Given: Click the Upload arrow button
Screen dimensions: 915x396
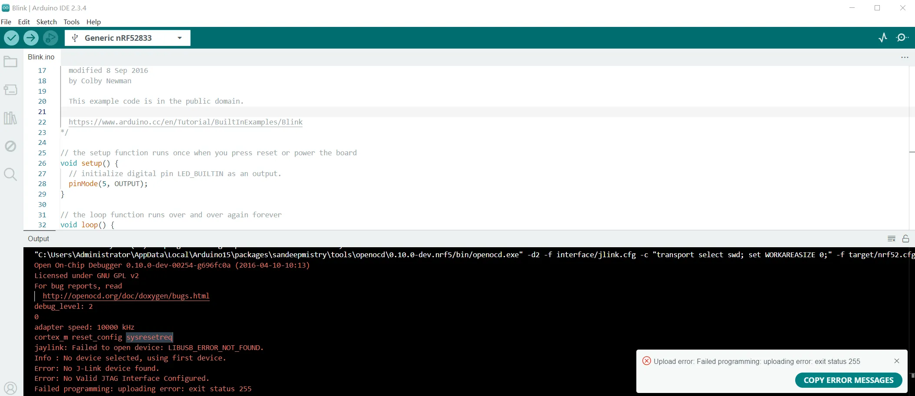Looking at the screenshot, I should (x=31, y=38).
